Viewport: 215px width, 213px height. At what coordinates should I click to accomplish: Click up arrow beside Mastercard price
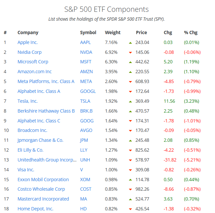pos(130,199)
